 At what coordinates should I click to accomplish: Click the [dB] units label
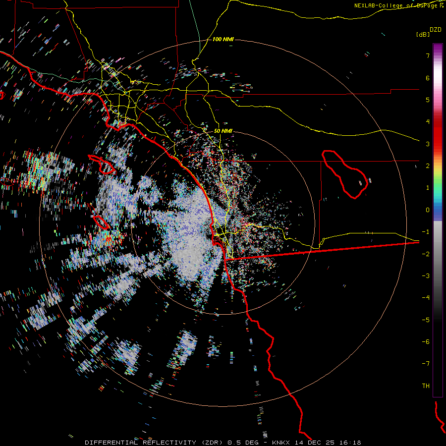(423, 35)
